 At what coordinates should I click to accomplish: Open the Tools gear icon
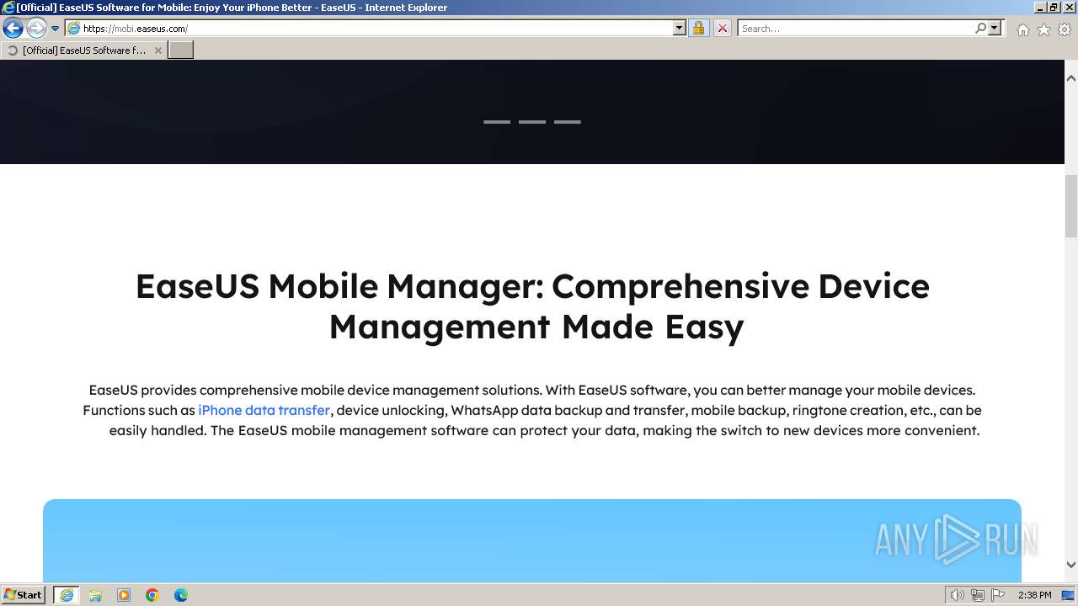[1065, 29]
